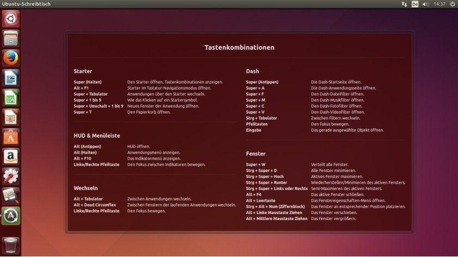The width and height of the screenshot is (458, 257).
Task: Click the Tastenkombinationen heading
Action: click(x=239, y=47)
